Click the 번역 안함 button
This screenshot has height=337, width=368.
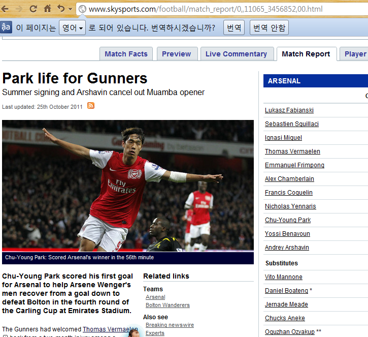pos(269,28)
